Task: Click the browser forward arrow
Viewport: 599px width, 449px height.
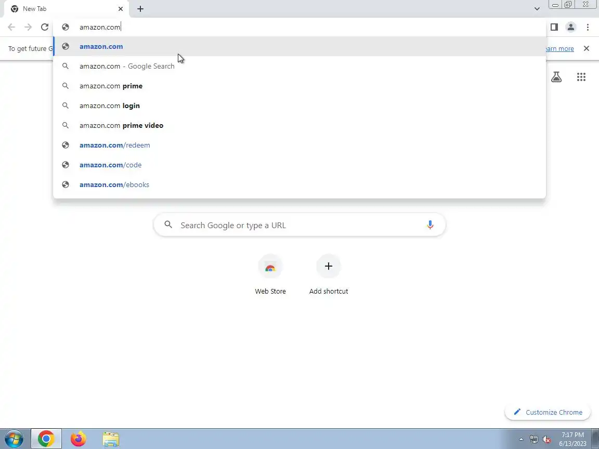Action: (x=28, y=27)
